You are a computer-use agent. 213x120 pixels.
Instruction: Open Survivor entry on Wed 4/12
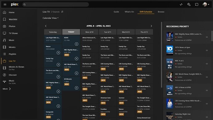pyautogui.click(x=126, y=101)
